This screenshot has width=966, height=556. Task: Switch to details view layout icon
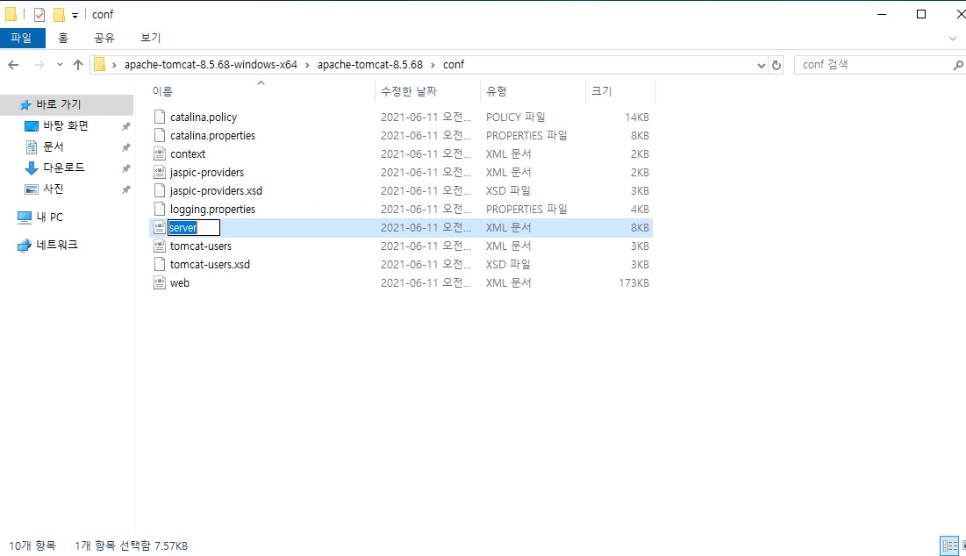(x=949, y=545)
